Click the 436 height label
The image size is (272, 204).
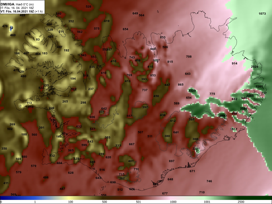tap(163, 115)
